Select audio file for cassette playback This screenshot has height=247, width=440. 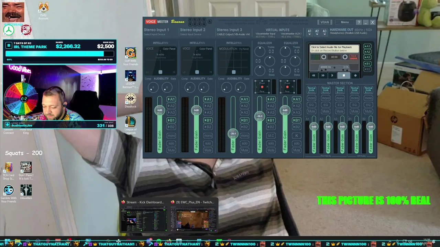[x=334, y=49]
